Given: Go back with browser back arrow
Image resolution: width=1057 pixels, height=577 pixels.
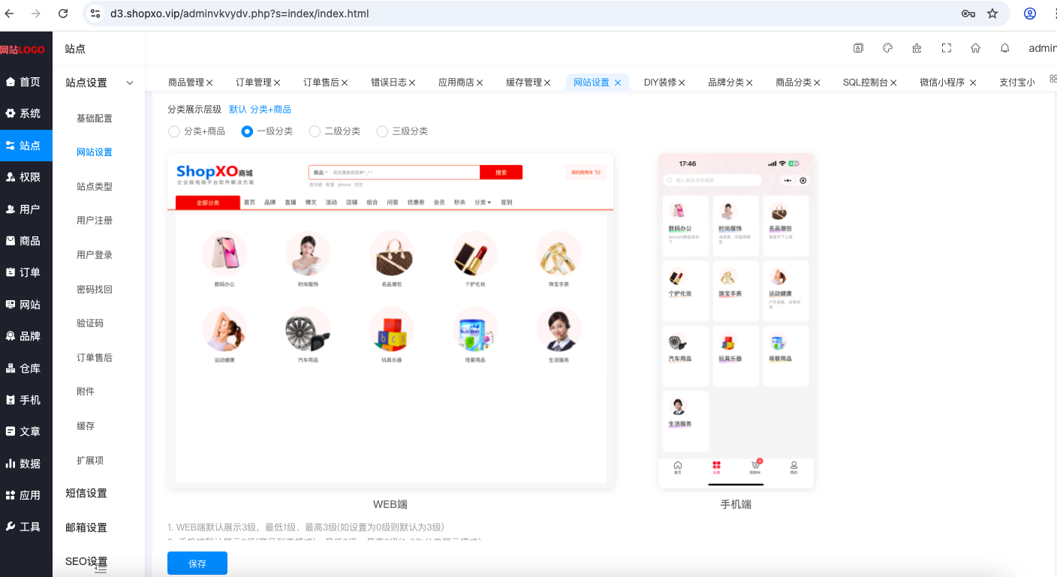Looking at the screenshot, I should [10, 14].
